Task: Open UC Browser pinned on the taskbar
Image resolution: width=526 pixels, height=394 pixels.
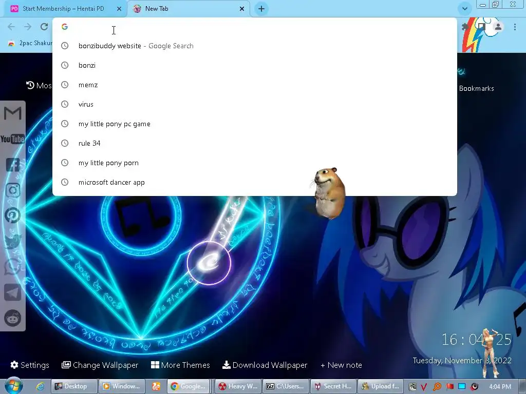Action: (156, 386)
